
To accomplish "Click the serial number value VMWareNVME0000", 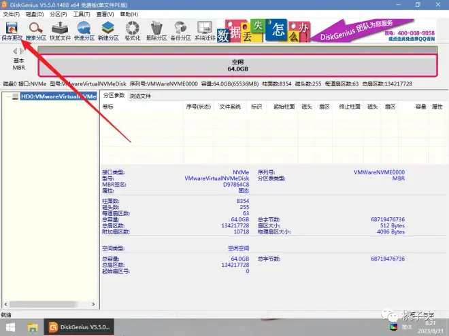I will (379, 172).
